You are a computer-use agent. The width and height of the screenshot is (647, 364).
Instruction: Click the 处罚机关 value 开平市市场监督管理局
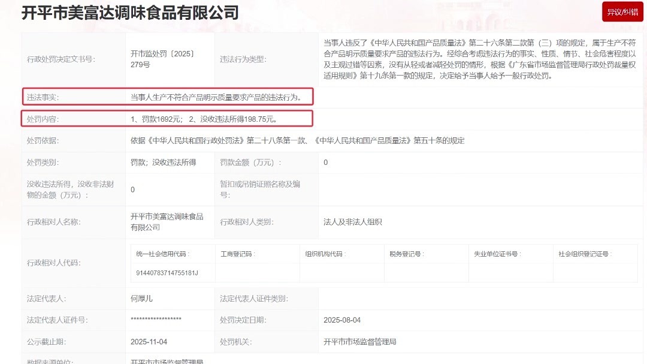pyautogui.click(x=359, y=342)
